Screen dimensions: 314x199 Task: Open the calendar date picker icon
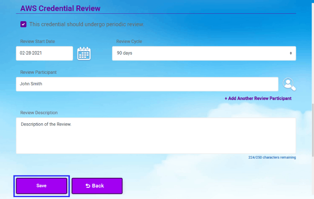84,53
